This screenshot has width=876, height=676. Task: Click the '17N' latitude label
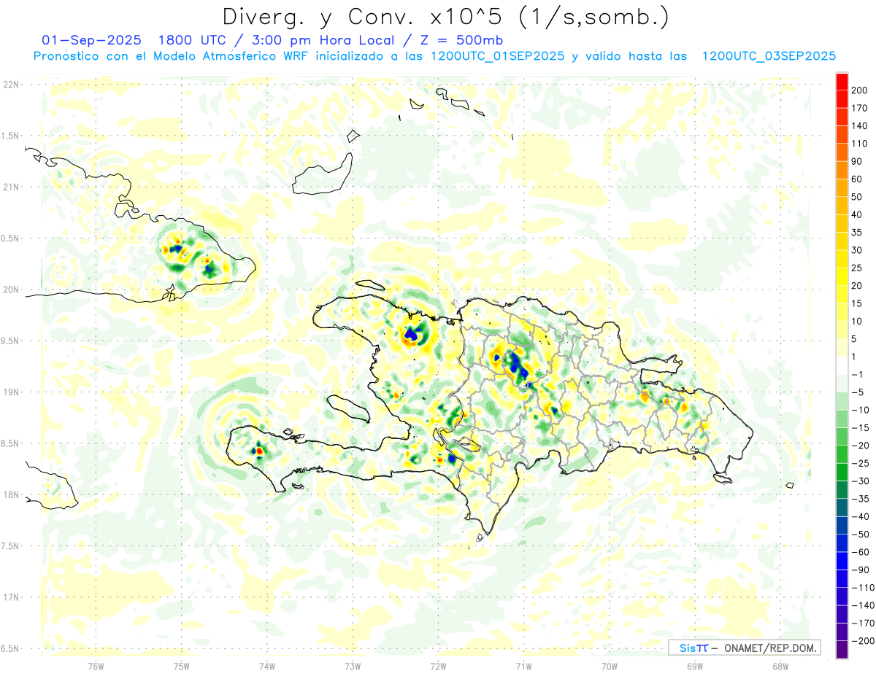pyautogui.click(x=10, y=597)
